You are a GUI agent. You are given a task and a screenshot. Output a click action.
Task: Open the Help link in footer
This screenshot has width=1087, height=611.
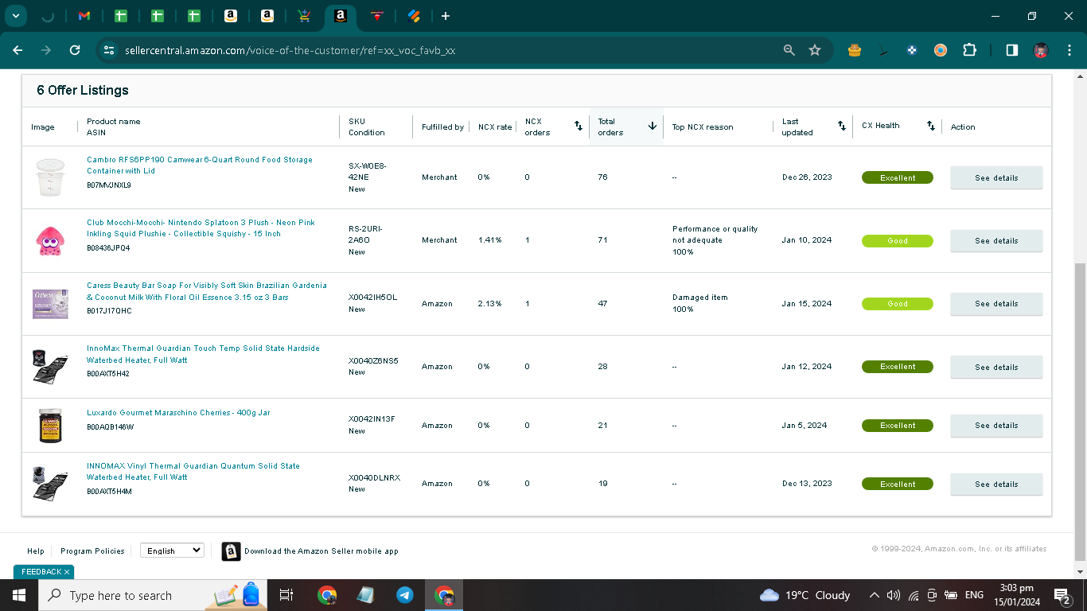[x=36, y=551]
